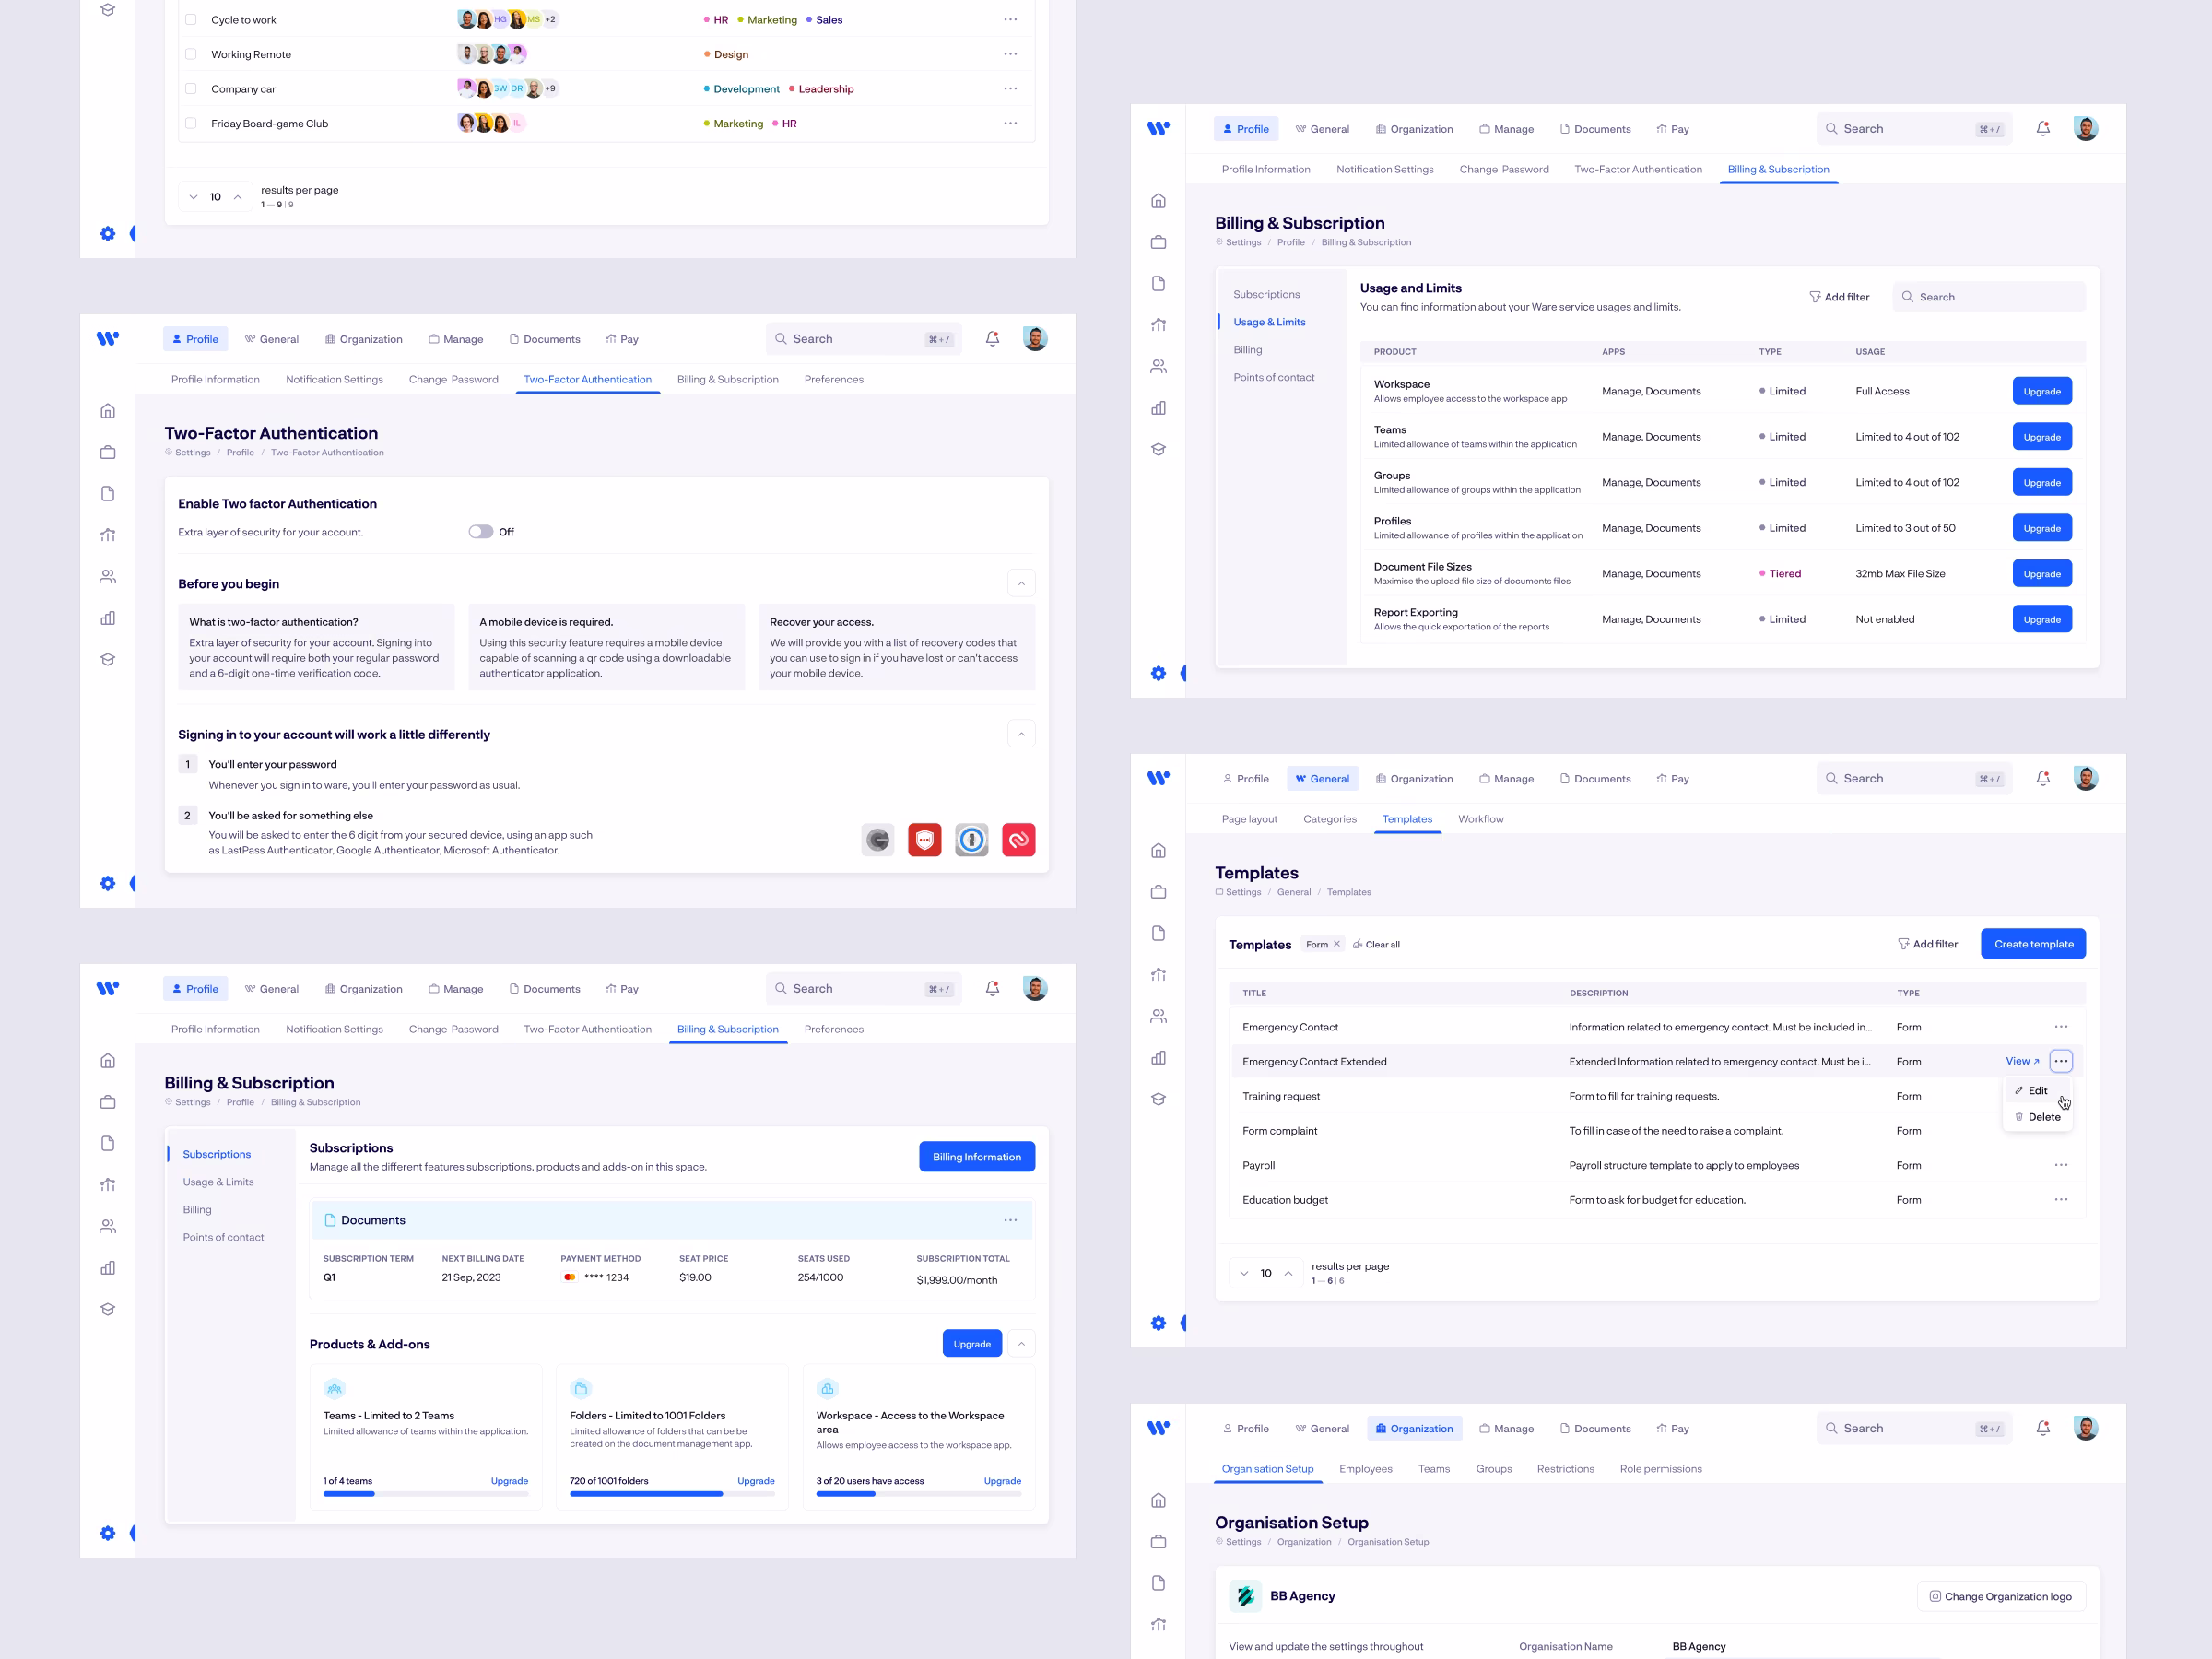
Task: Check the Friday Board-game Club checkbox
Action: pos(190,123)
